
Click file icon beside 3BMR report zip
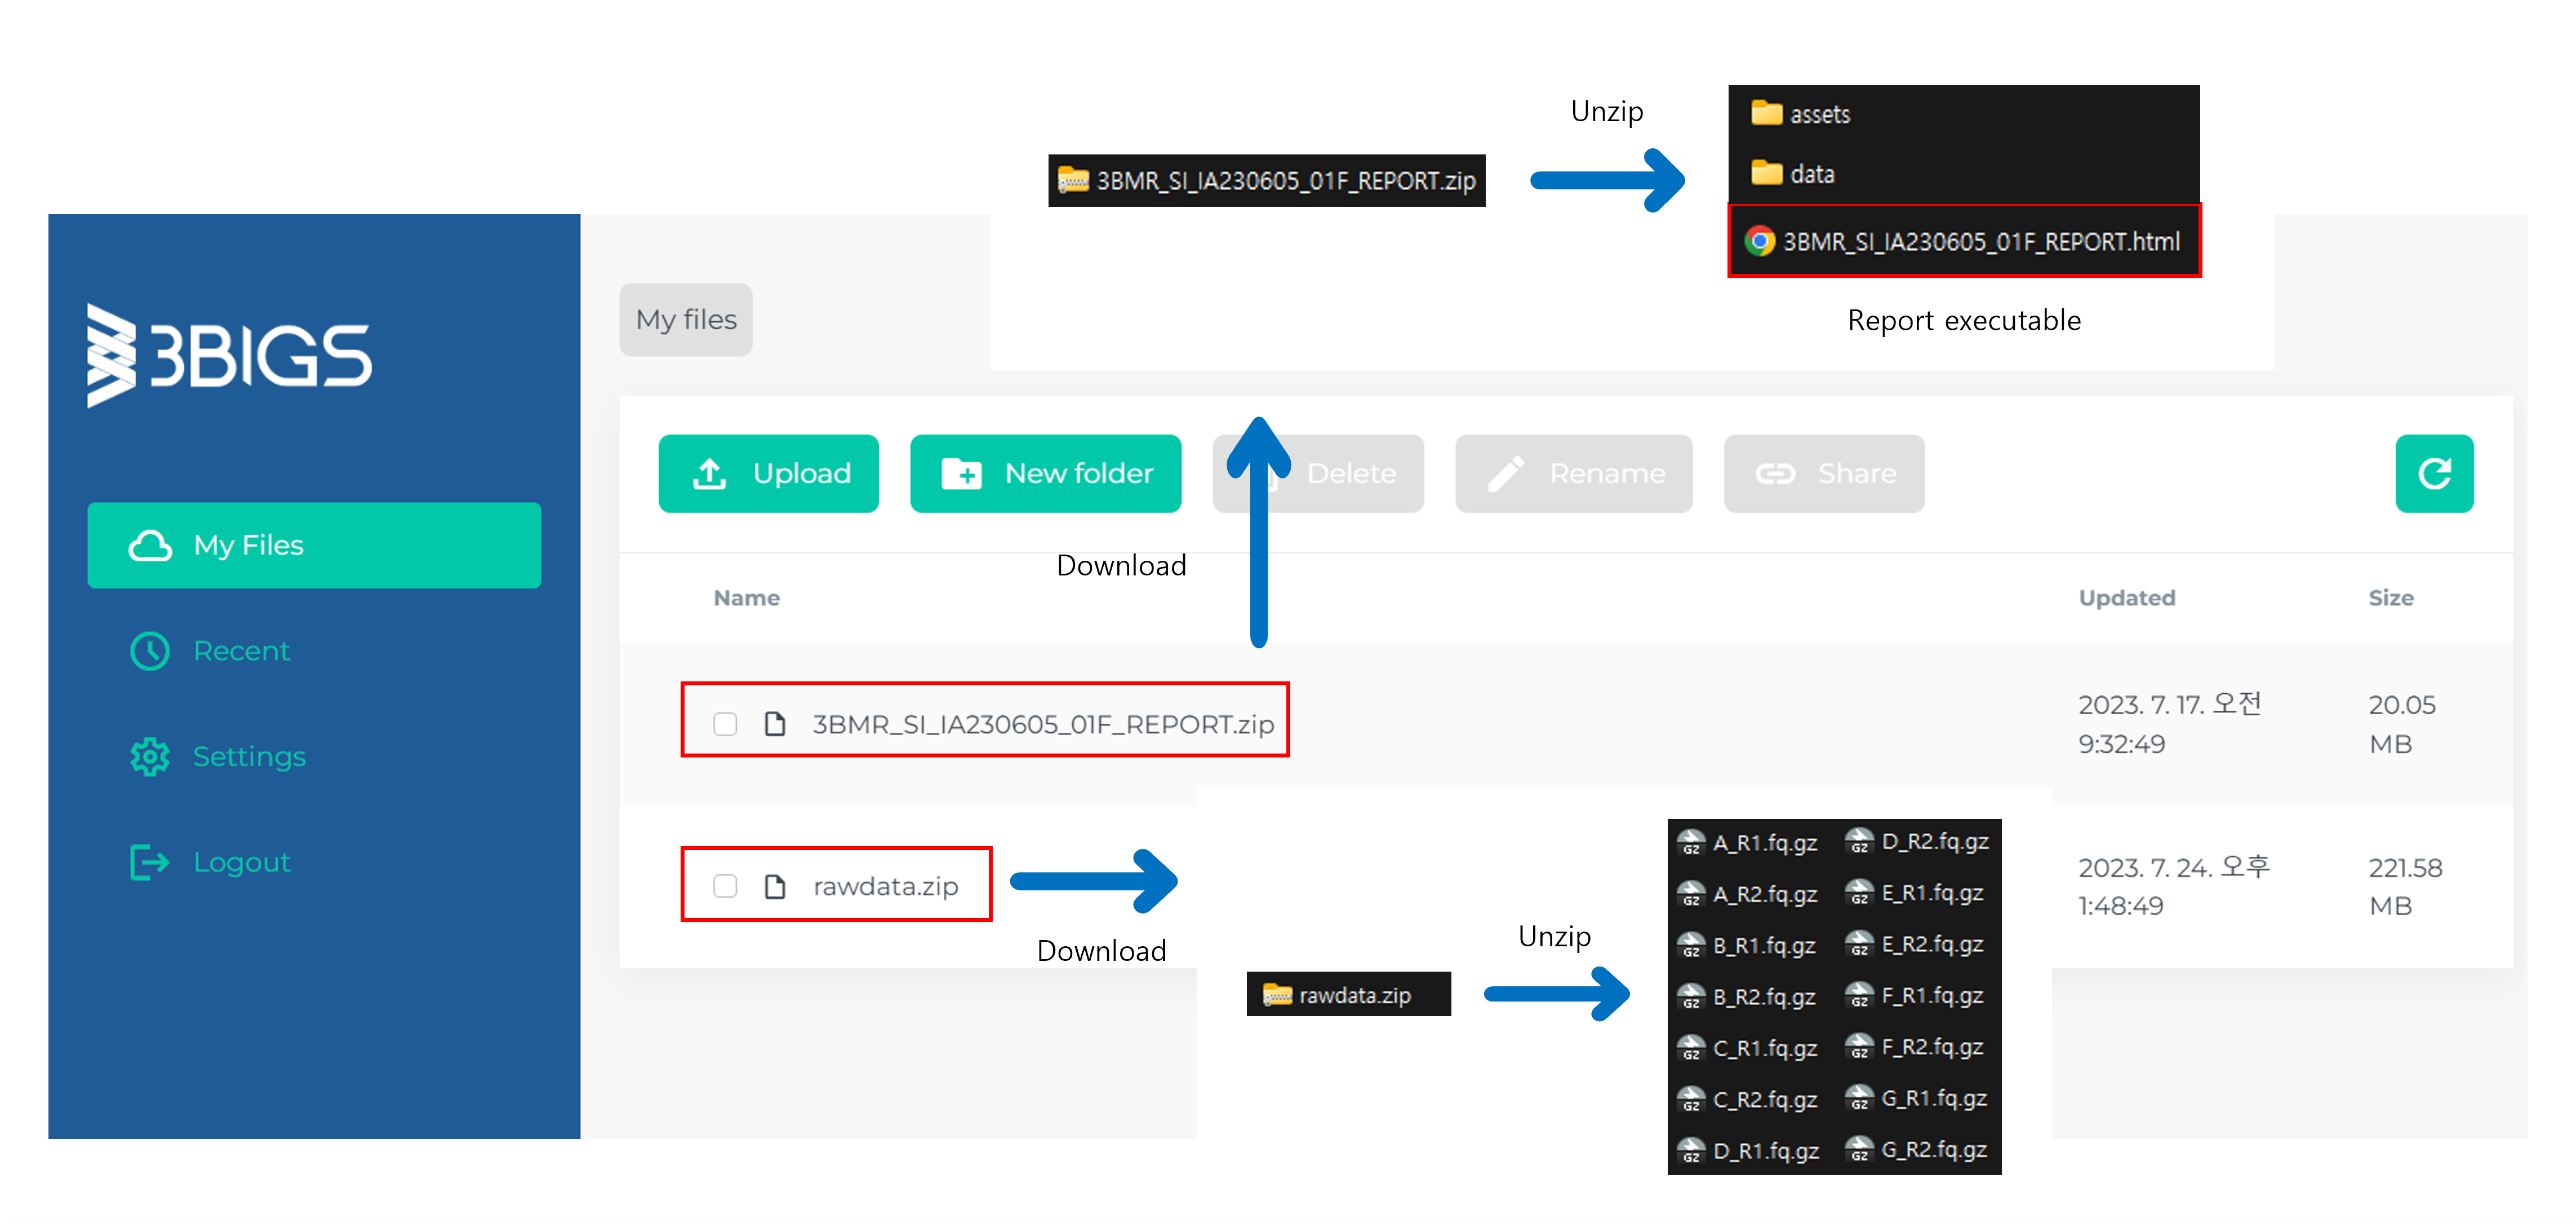point(775,724)
